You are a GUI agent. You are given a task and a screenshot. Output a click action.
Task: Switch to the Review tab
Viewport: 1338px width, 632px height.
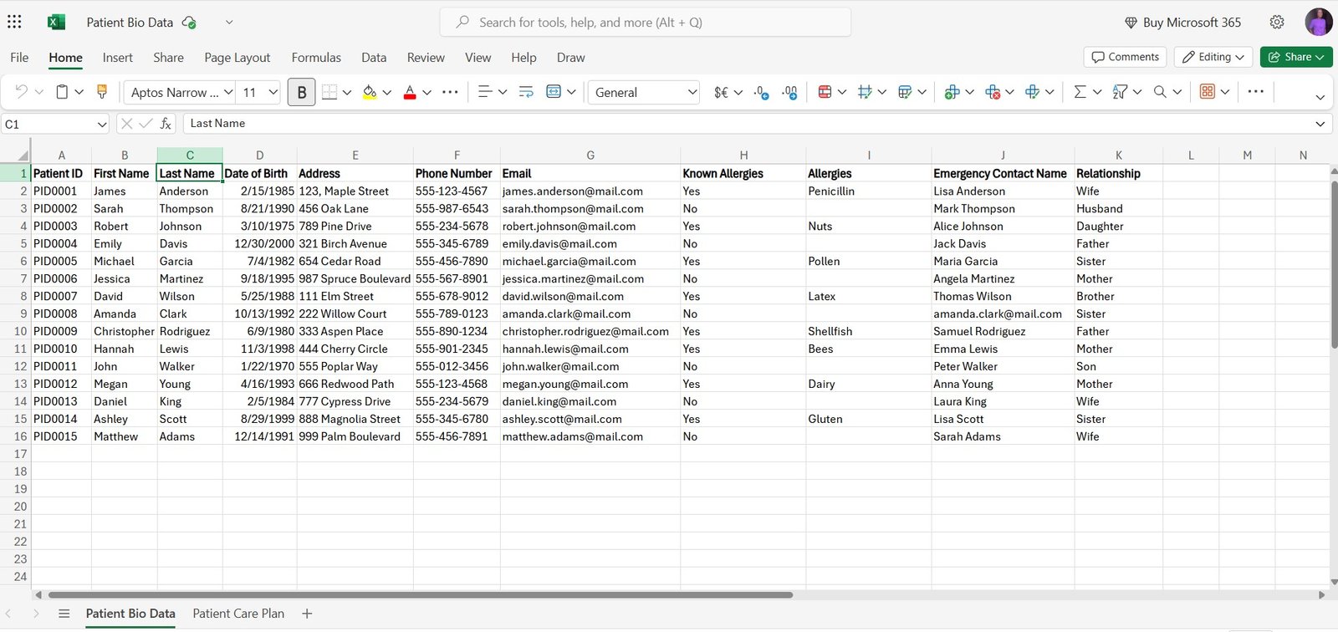[x=426, y=58]
